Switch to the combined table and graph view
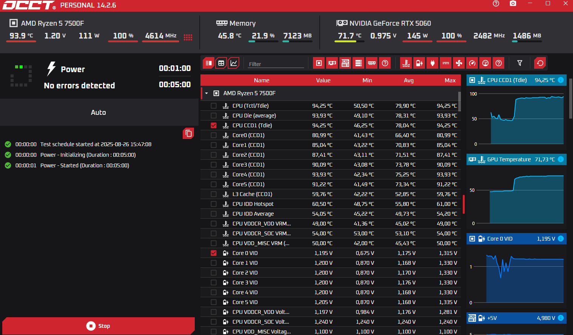This screenshot has height=335, width=573. (208, 63)
